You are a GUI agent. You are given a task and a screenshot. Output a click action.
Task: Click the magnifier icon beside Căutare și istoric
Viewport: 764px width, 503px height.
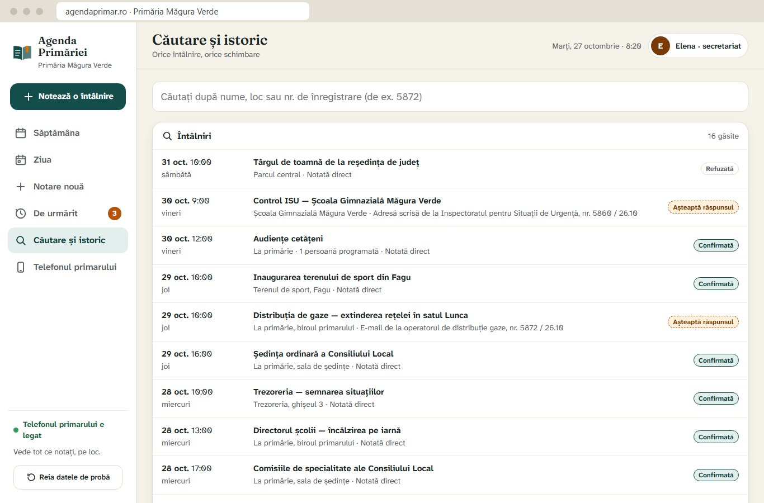coord(21,240)
